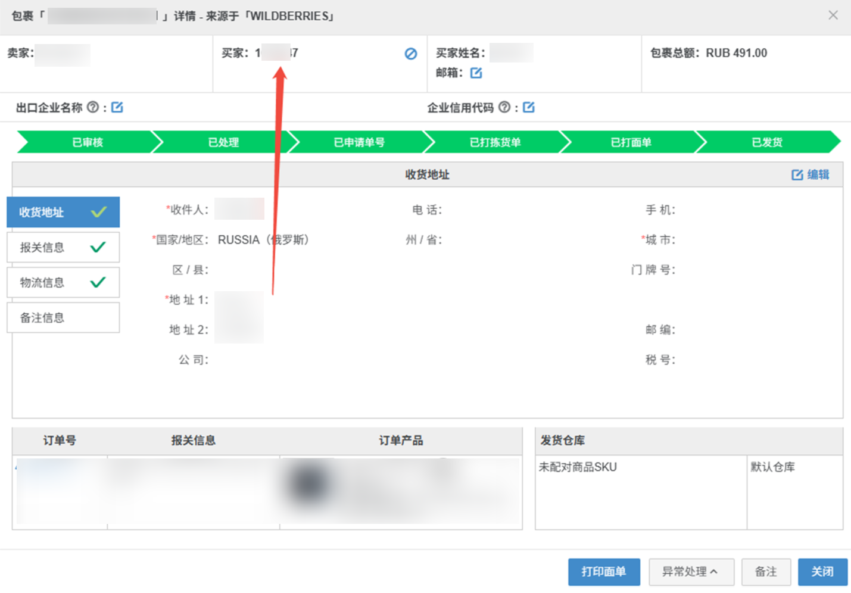Edit the export company name (出口企业名称)
This screenshot has width=851, height=593.
coord(117,107)
